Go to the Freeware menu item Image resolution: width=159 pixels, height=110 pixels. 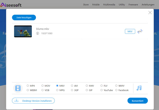133,5
